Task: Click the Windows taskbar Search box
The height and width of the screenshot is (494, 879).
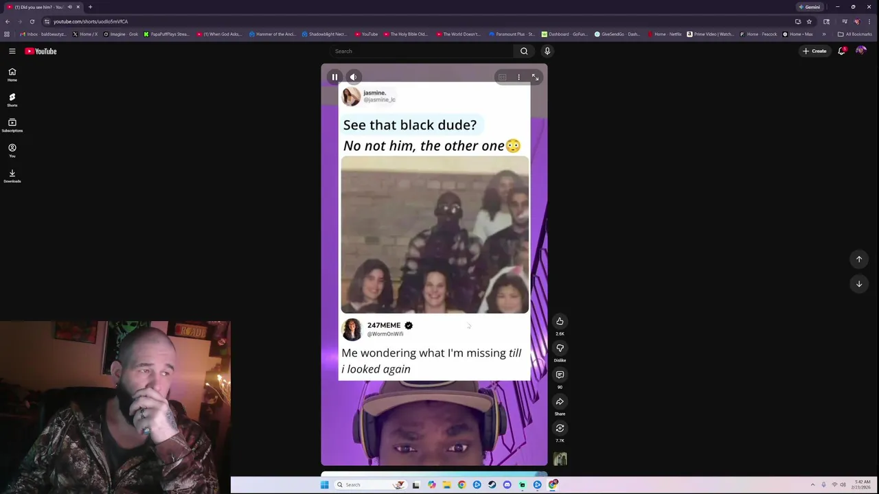Action: [371, 485]
